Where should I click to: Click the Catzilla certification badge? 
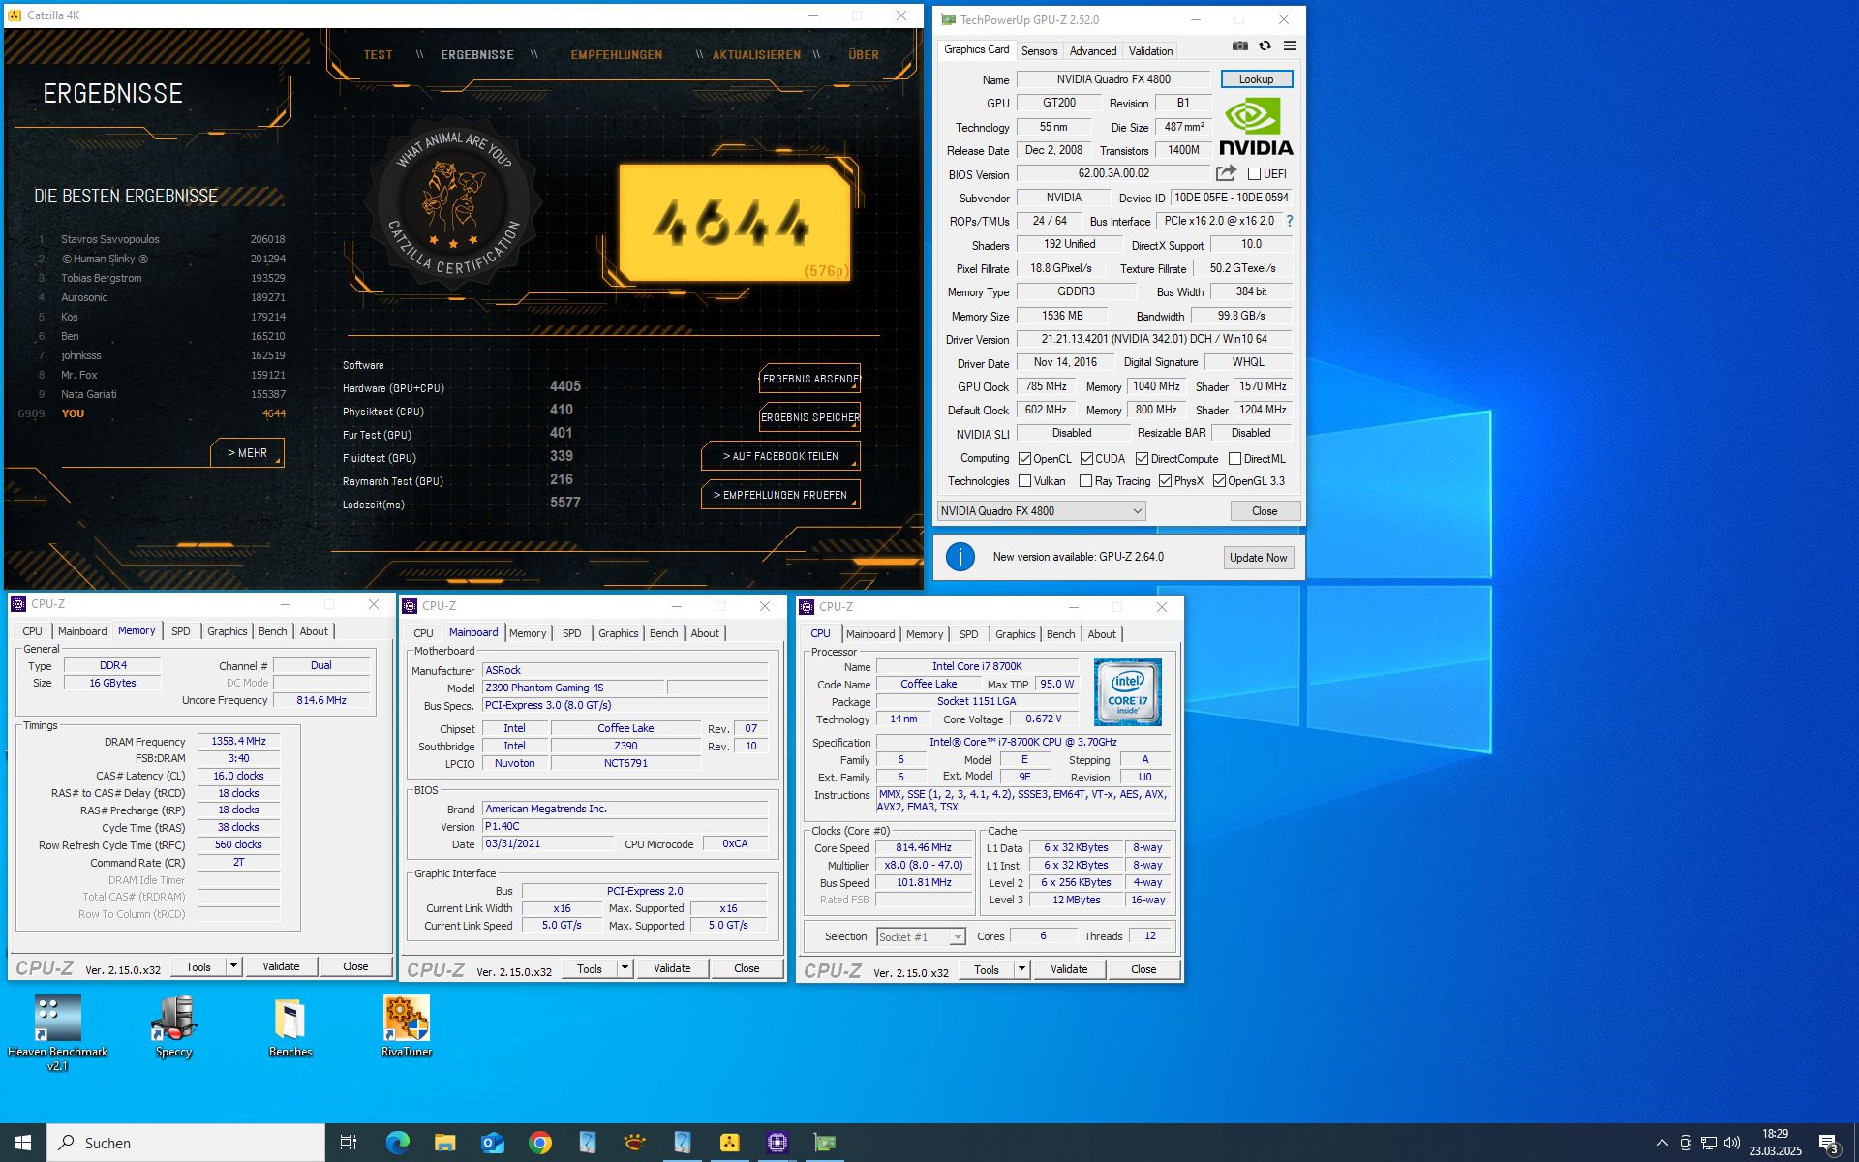[452, 202]
